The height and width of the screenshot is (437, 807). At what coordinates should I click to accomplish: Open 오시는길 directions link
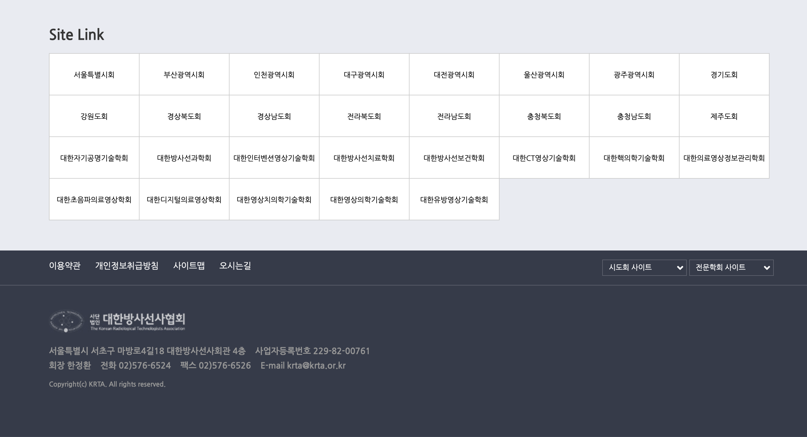235,266
